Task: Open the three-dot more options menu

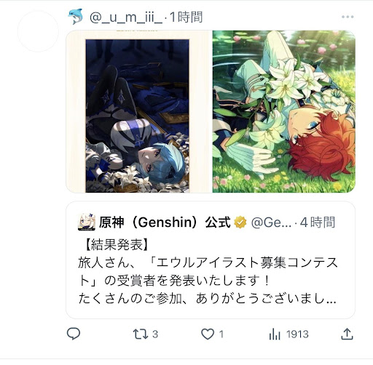Action: (348, 17)
